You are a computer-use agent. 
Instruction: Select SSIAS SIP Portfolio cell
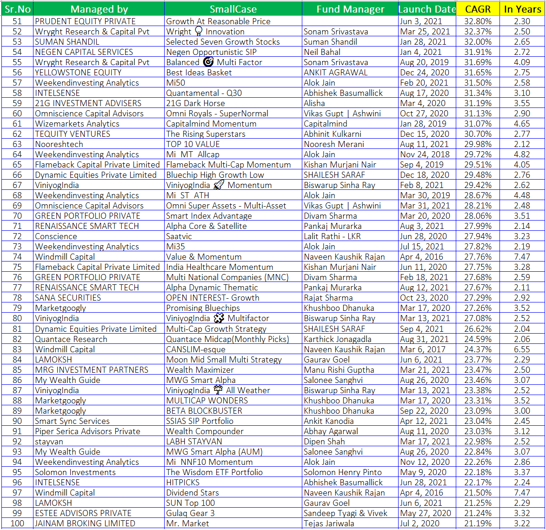[233, 421]
